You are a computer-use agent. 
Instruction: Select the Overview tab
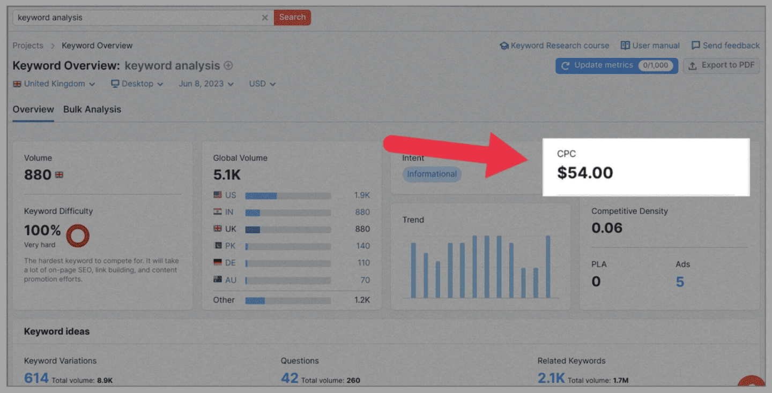(33, 109)
